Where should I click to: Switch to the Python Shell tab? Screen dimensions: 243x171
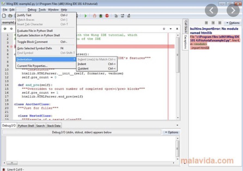(26, 126)
